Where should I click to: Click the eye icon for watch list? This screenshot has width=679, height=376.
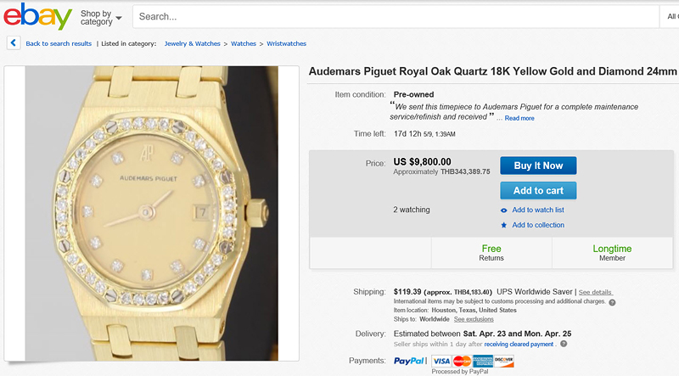point(504,210)
